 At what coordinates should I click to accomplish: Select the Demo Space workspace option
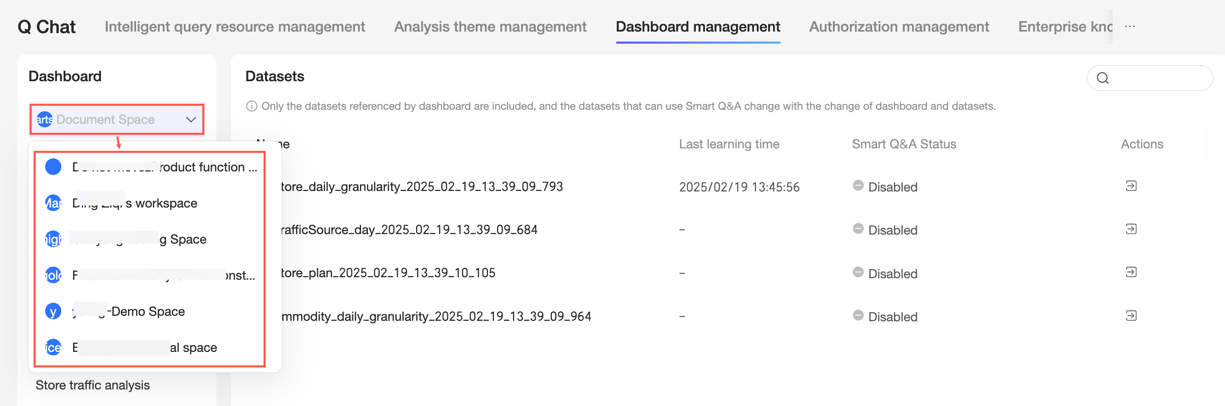[148, 311]
